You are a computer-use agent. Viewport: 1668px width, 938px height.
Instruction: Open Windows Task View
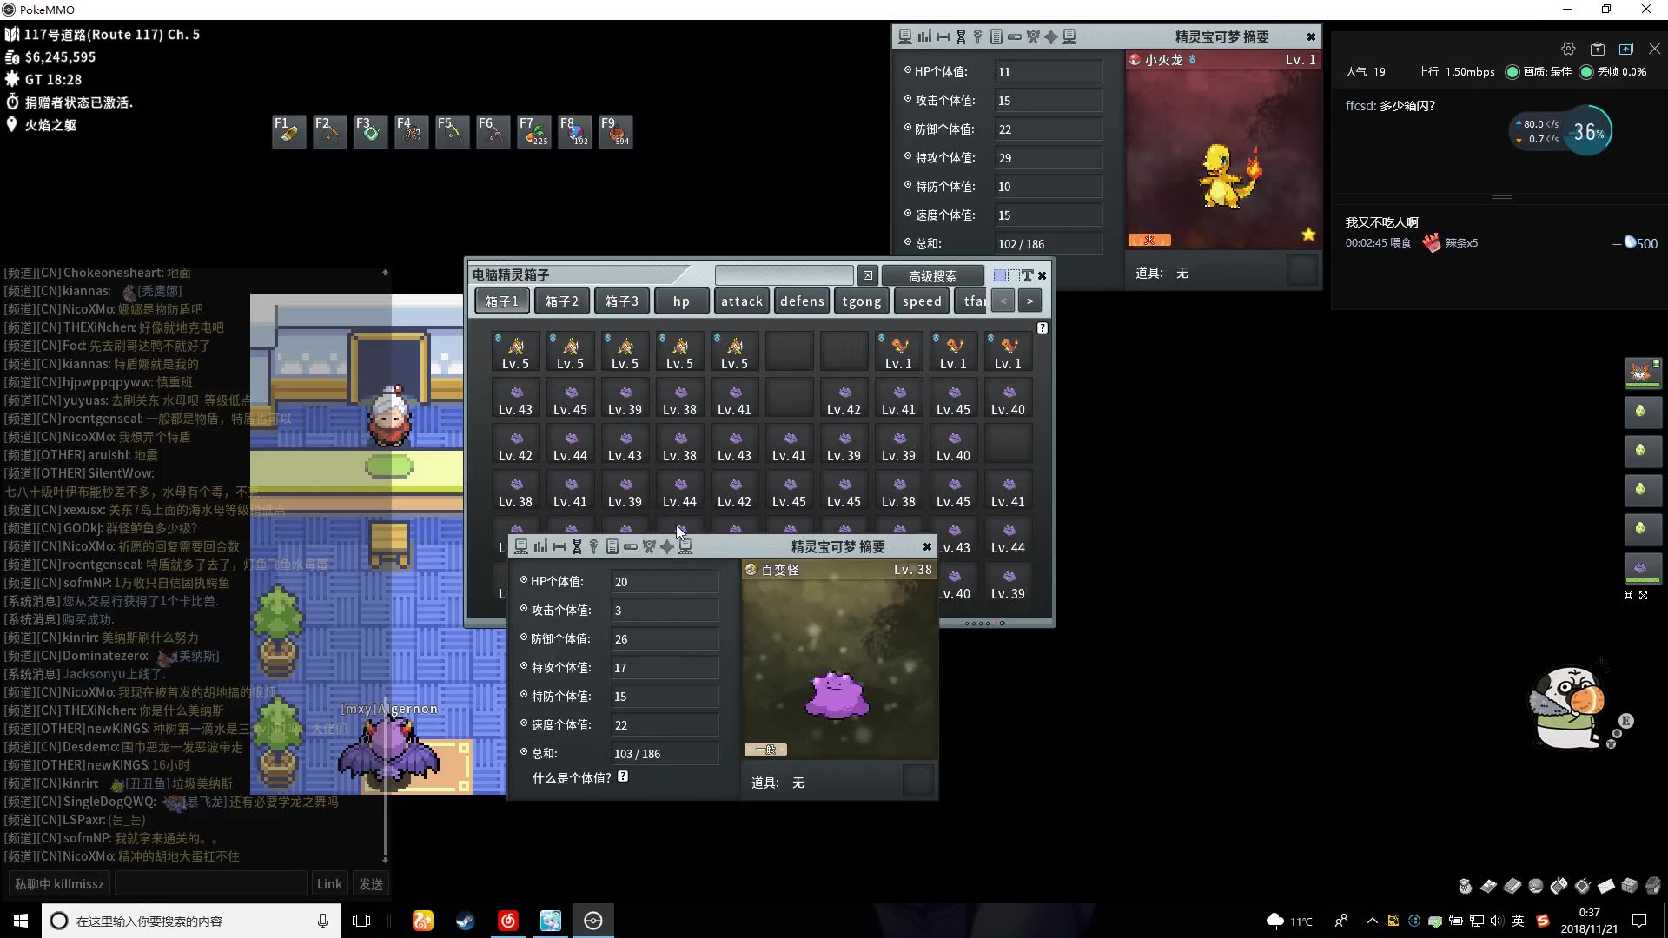[361, 921]
